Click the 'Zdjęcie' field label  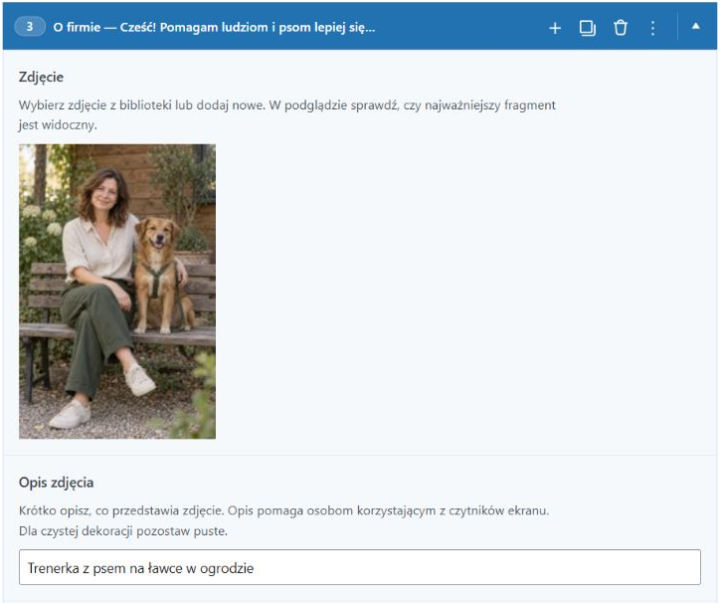[x=41, y=77]
